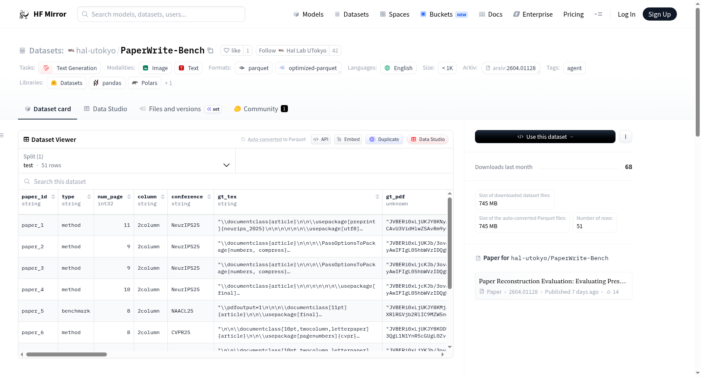The width and height of the screenshot is (701, 377).
Task: Click the table vertical scrollbar thumb
Action: (450, 243)
